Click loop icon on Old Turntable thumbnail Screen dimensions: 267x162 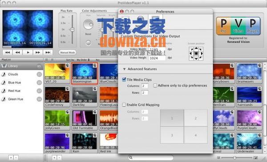pos(95,112)
